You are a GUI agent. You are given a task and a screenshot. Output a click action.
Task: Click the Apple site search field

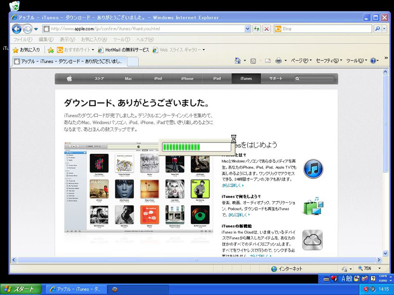click(315, 79)
